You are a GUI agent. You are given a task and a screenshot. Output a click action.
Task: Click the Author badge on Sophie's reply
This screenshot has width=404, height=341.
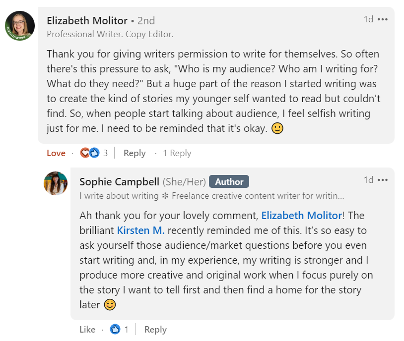tap(229, 181)
